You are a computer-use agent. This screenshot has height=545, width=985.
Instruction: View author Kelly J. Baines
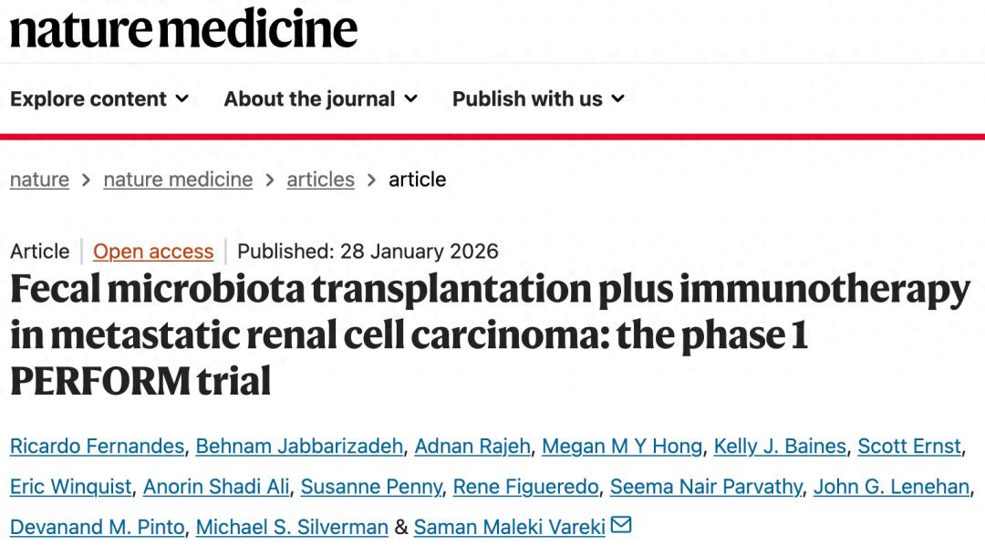click(x=779, y=447)
